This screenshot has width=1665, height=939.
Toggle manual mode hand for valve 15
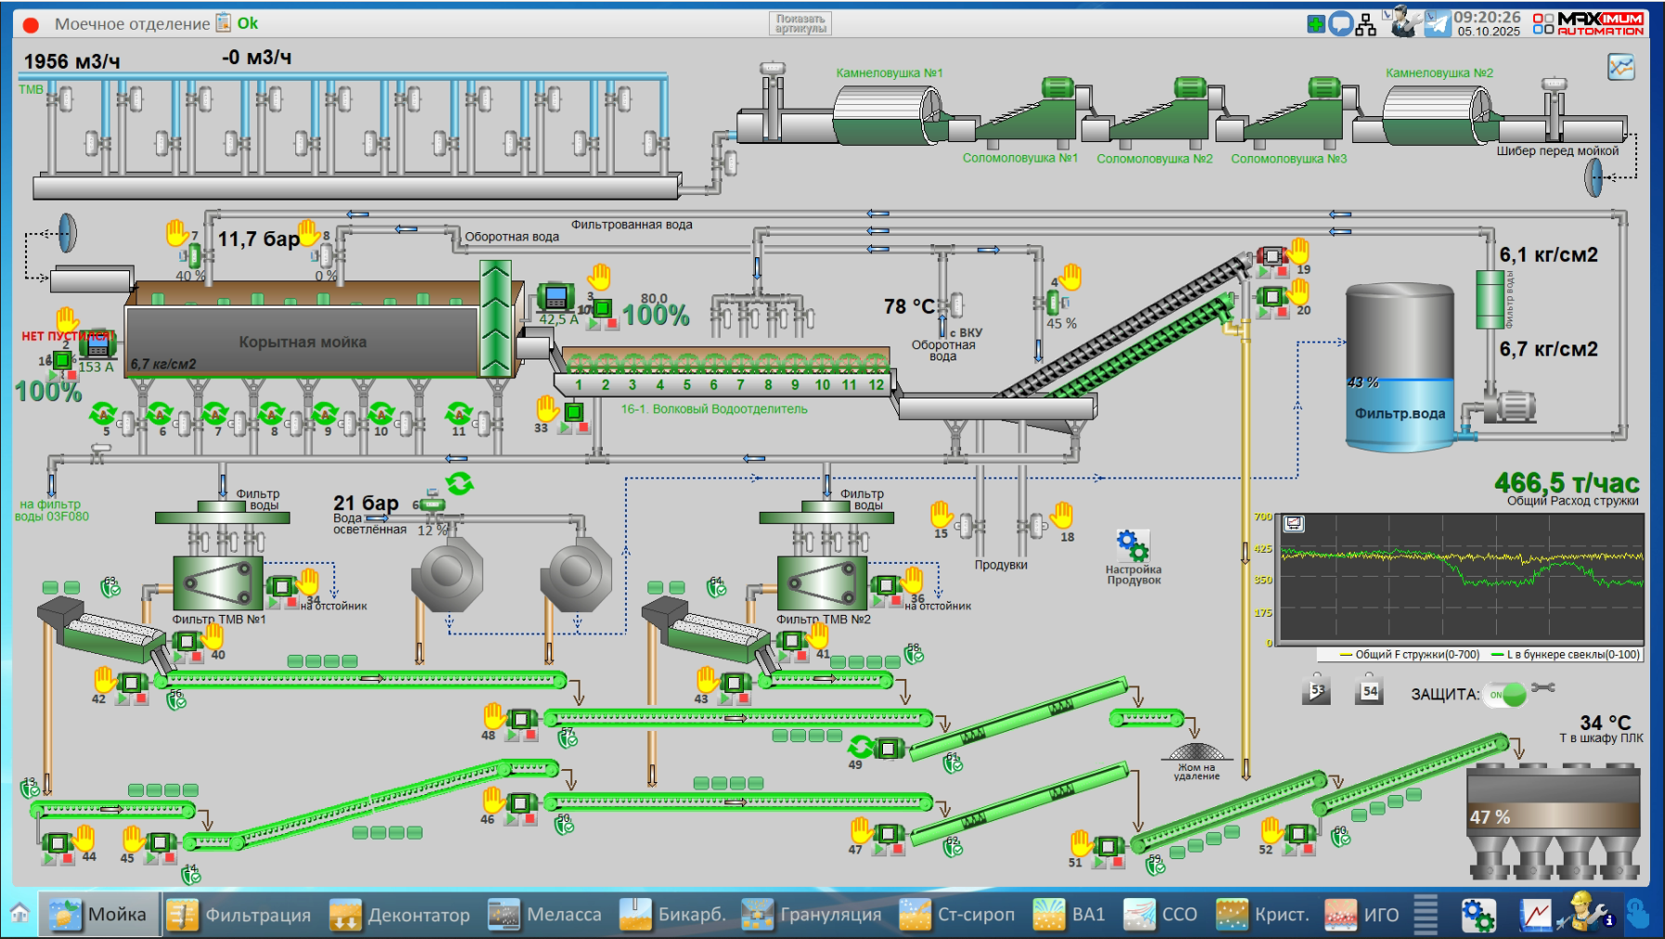(x=942, y=514)
